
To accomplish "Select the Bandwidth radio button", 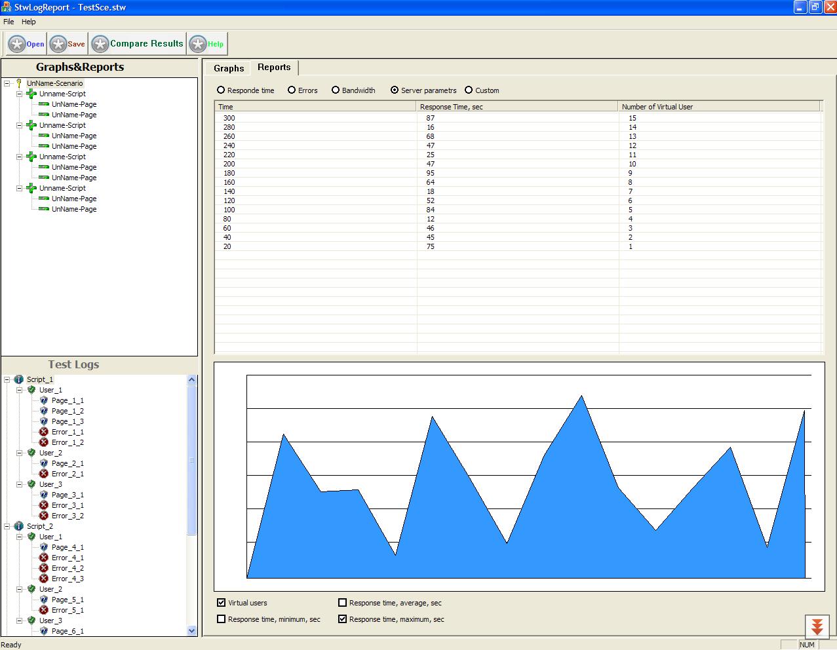I will (x=336, y=90).
